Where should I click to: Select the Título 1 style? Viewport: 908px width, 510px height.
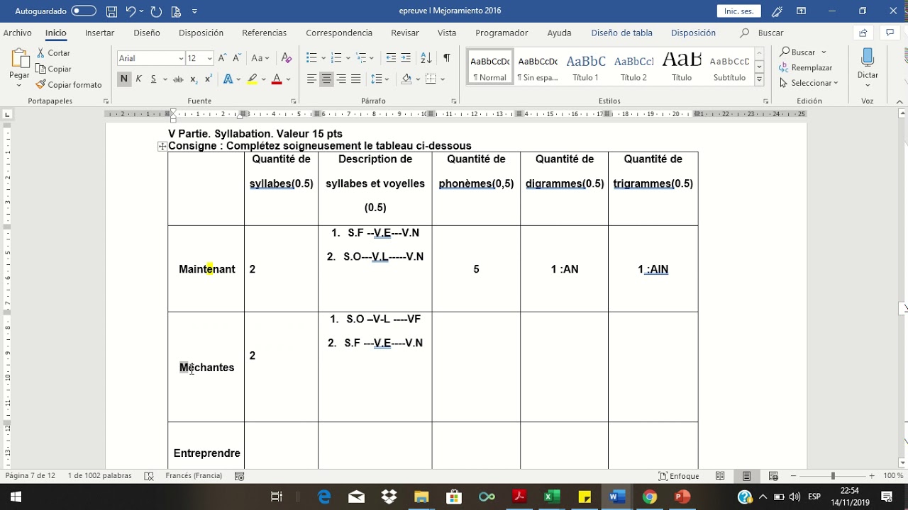[586, 67]
